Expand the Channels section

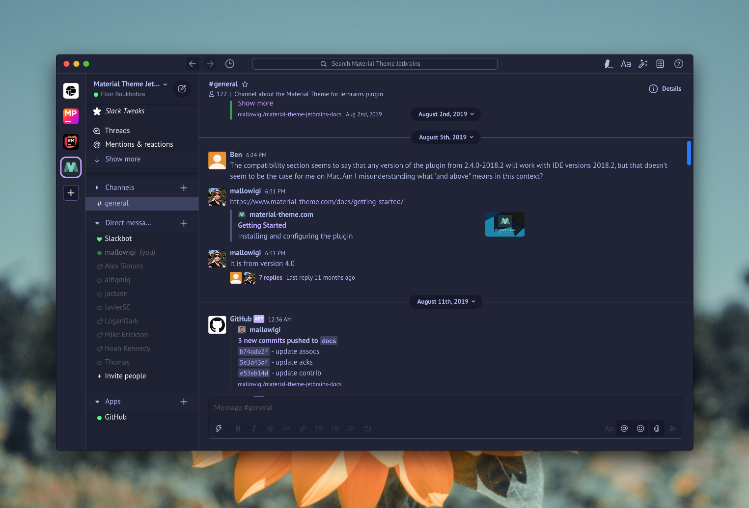click(97, 187)
